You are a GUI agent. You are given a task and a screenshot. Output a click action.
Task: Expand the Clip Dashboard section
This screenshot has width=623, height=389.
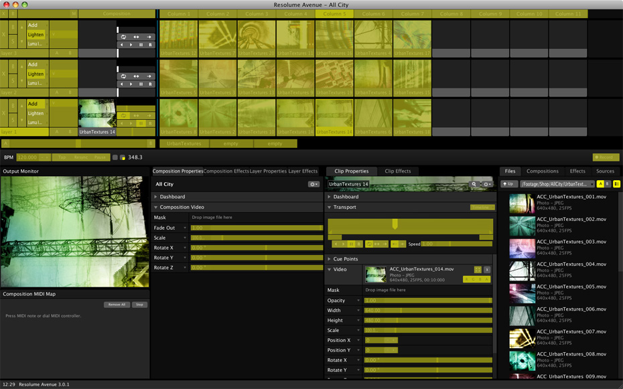pos(329,196)
